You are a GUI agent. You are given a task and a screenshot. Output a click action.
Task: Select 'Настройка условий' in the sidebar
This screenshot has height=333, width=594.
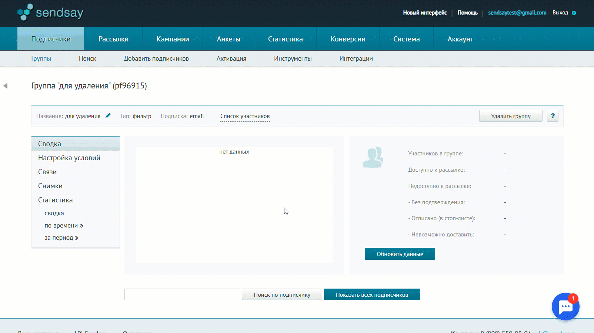tap(69, 158)
